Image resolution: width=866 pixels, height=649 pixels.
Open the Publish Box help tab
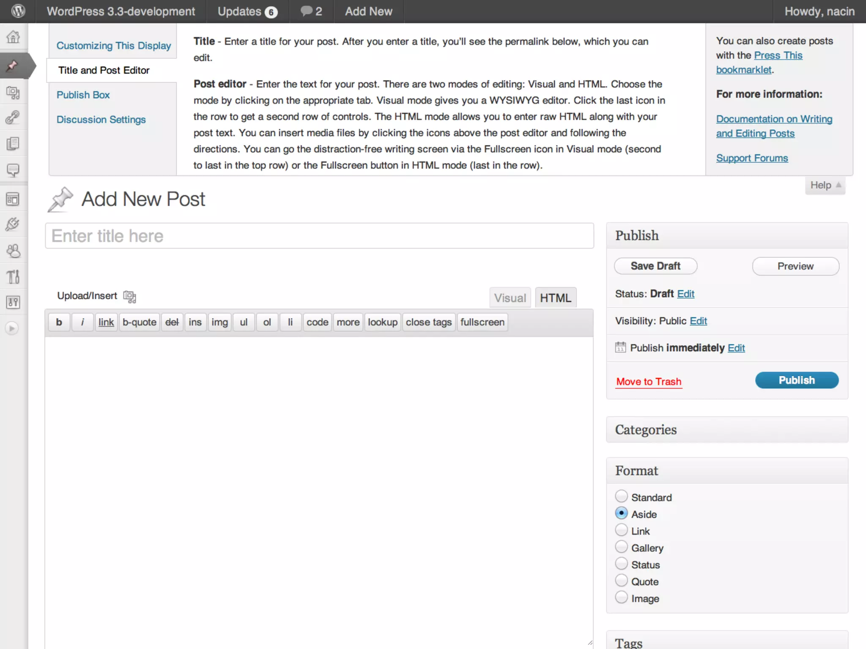point(83,95)
